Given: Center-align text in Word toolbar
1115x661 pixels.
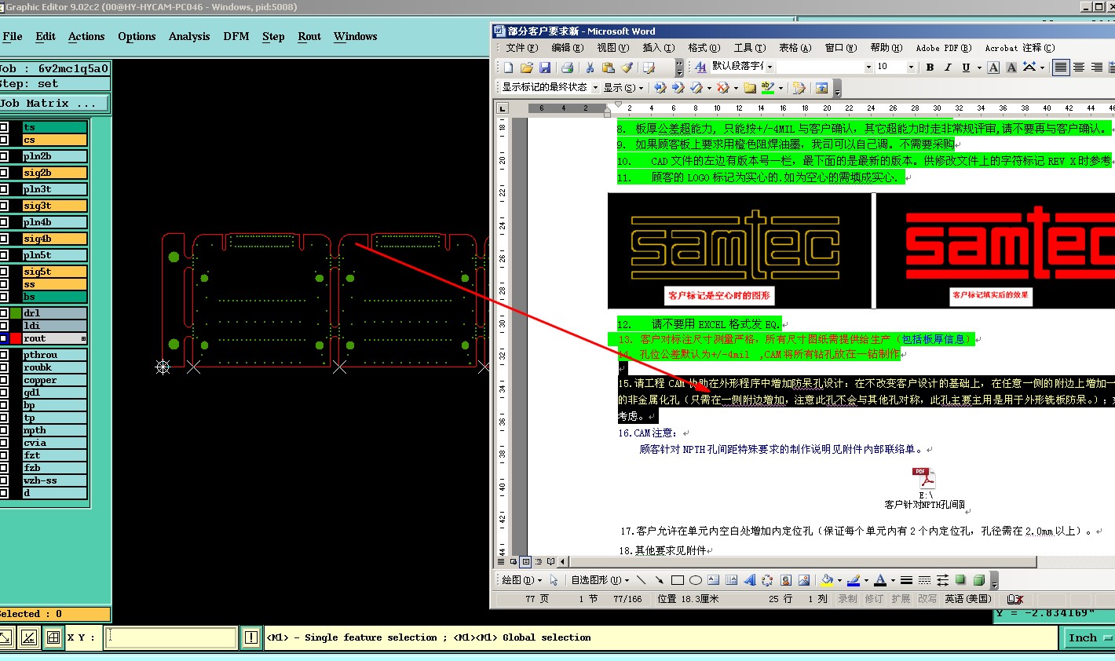Looking at the screenshot, I should tap(1079, 68).
